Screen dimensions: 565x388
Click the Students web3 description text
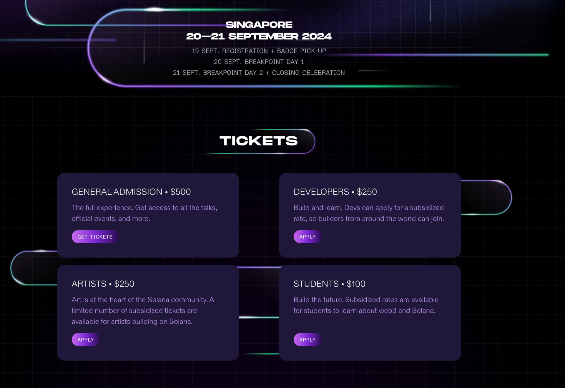point(366,305)
